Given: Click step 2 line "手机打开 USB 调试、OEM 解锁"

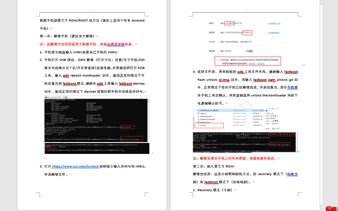Looking at the screenshot, I should point(69,60).
